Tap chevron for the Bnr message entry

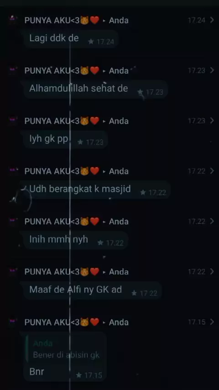coord(212,322)
